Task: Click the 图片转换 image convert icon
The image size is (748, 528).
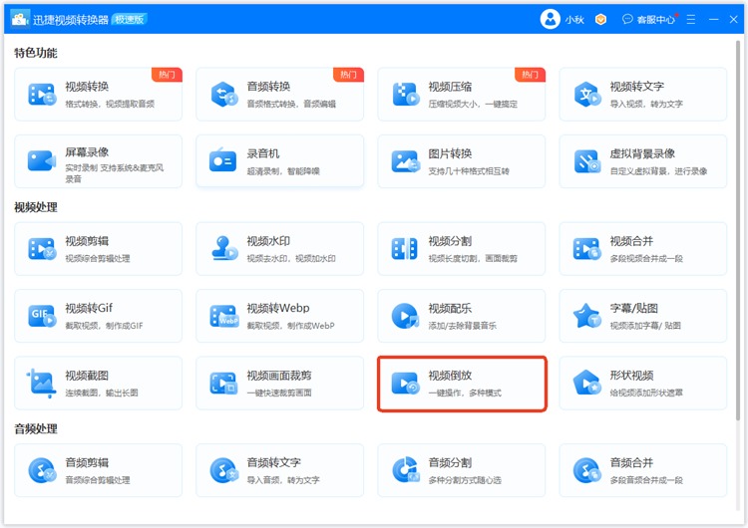Action: tap(406, 161)
